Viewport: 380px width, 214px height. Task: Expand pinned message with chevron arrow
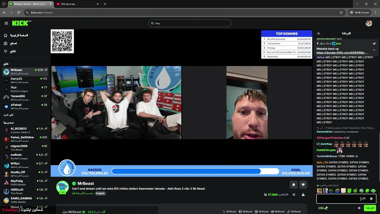tap(374, 50)
